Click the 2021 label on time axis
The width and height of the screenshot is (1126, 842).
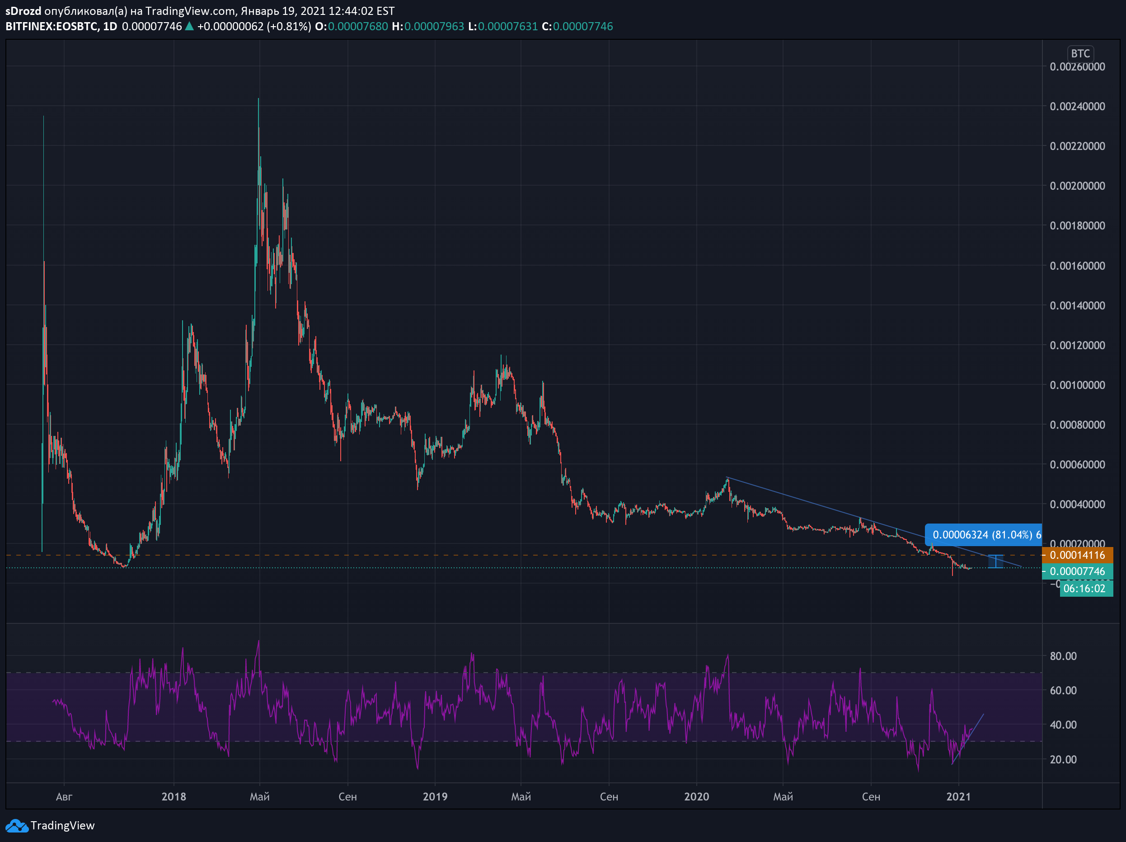coord(958,797)
